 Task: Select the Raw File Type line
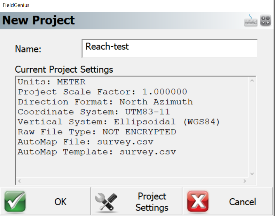click(97, 132)
